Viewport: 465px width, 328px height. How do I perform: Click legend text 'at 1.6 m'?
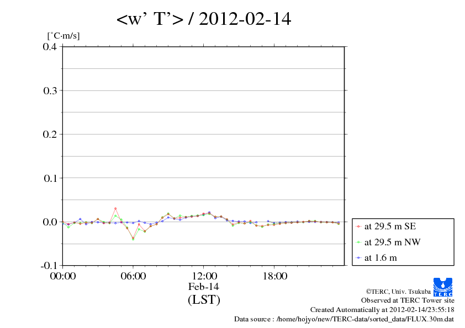tap(381, 258)
